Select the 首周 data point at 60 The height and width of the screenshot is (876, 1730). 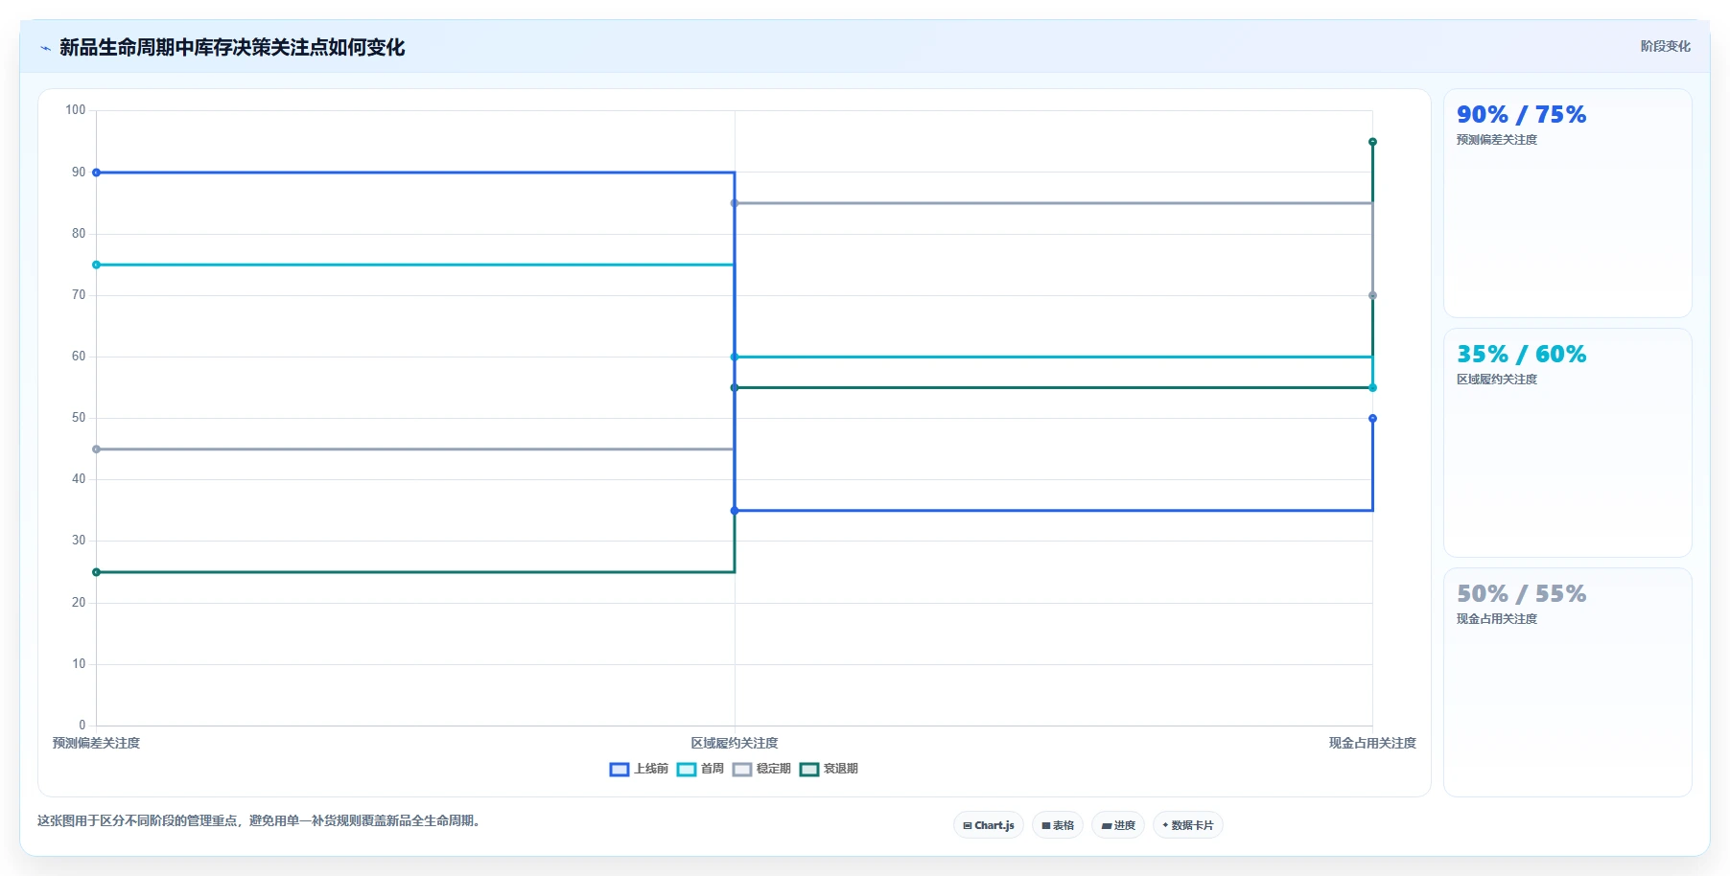click(735, 357)
